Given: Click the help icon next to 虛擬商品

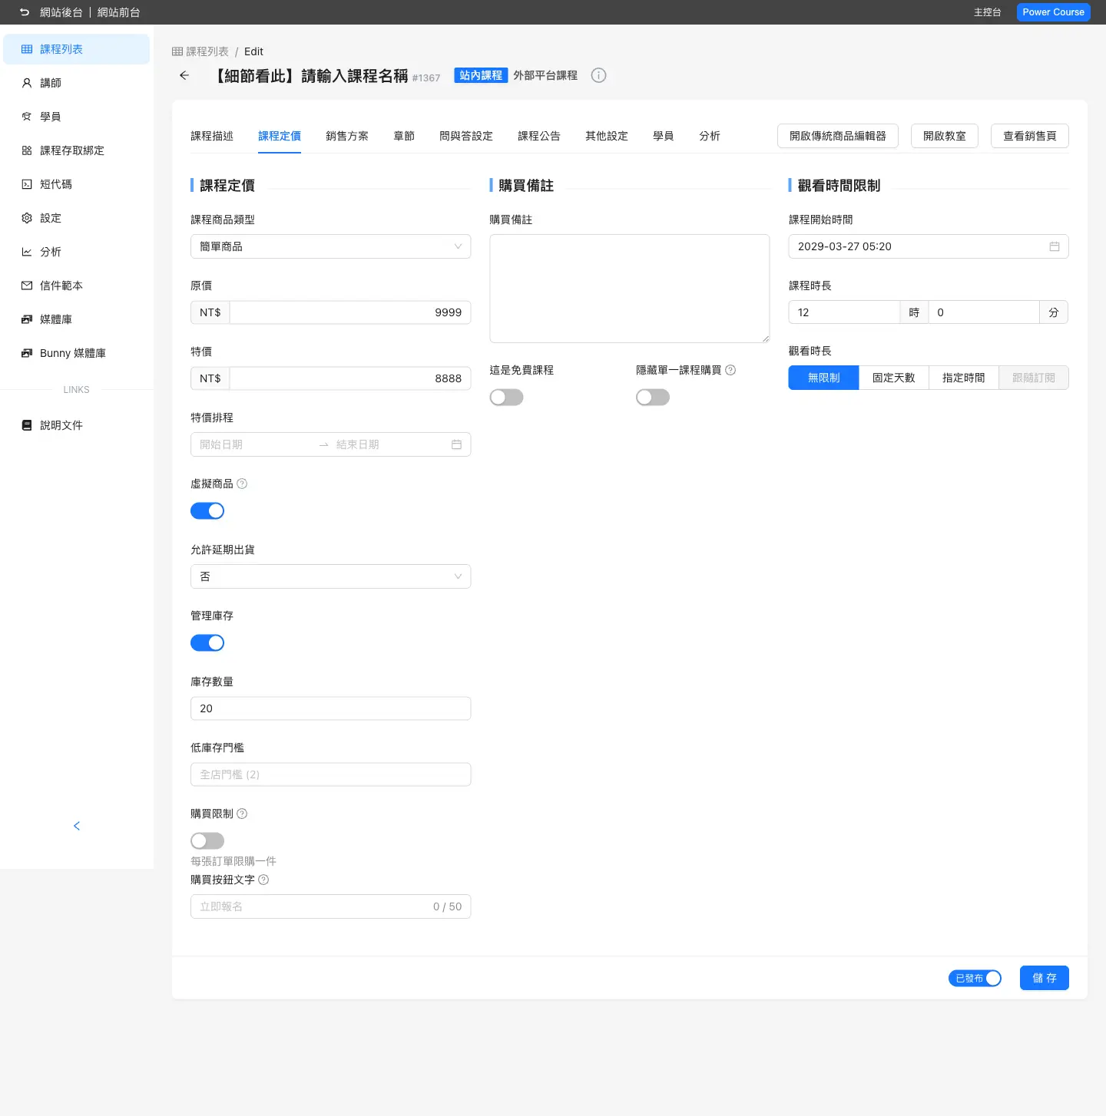Looking at the screenshot, I should click(242, 484).
